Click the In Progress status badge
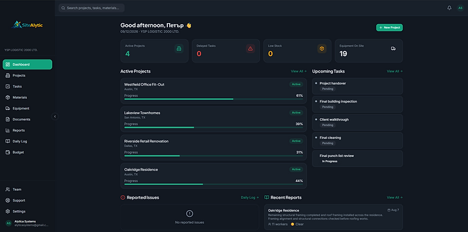 (330, 161)
